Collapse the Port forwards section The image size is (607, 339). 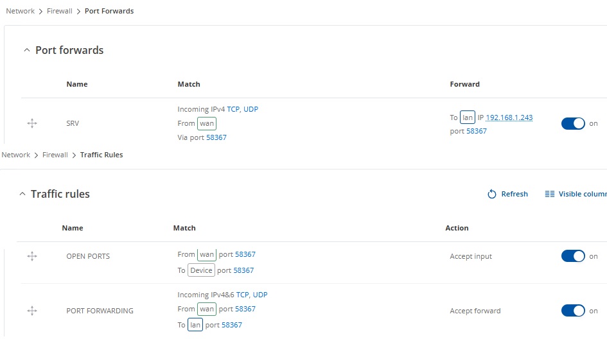pos(27,50)
